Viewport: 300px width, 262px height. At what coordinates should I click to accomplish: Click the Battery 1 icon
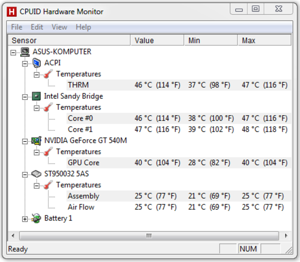(36, 218)
